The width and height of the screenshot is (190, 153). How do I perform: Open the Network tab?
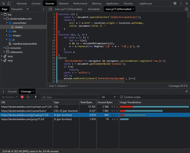(64, 4)
